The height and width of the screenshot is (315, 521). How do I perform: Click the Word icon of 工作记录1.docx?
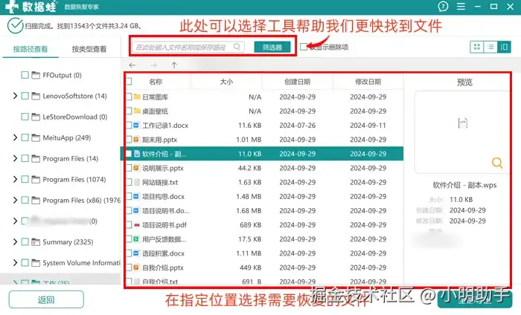tap(136, 126)
